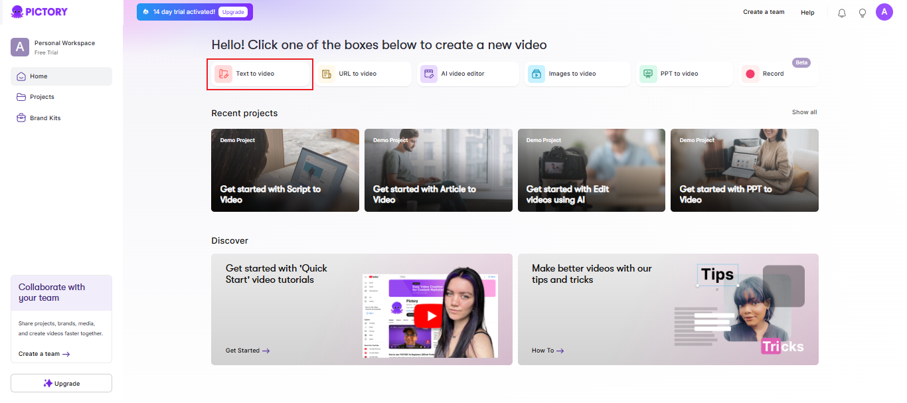Open notifications bell icon
907x403 pixels.
[x=842, y=13]
